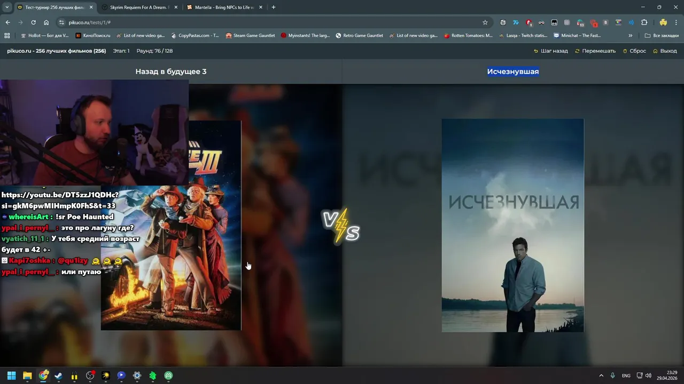Open the HoBot bookmark
The width and height of the screenshot is (684, 384).
(x=44, y=36)
